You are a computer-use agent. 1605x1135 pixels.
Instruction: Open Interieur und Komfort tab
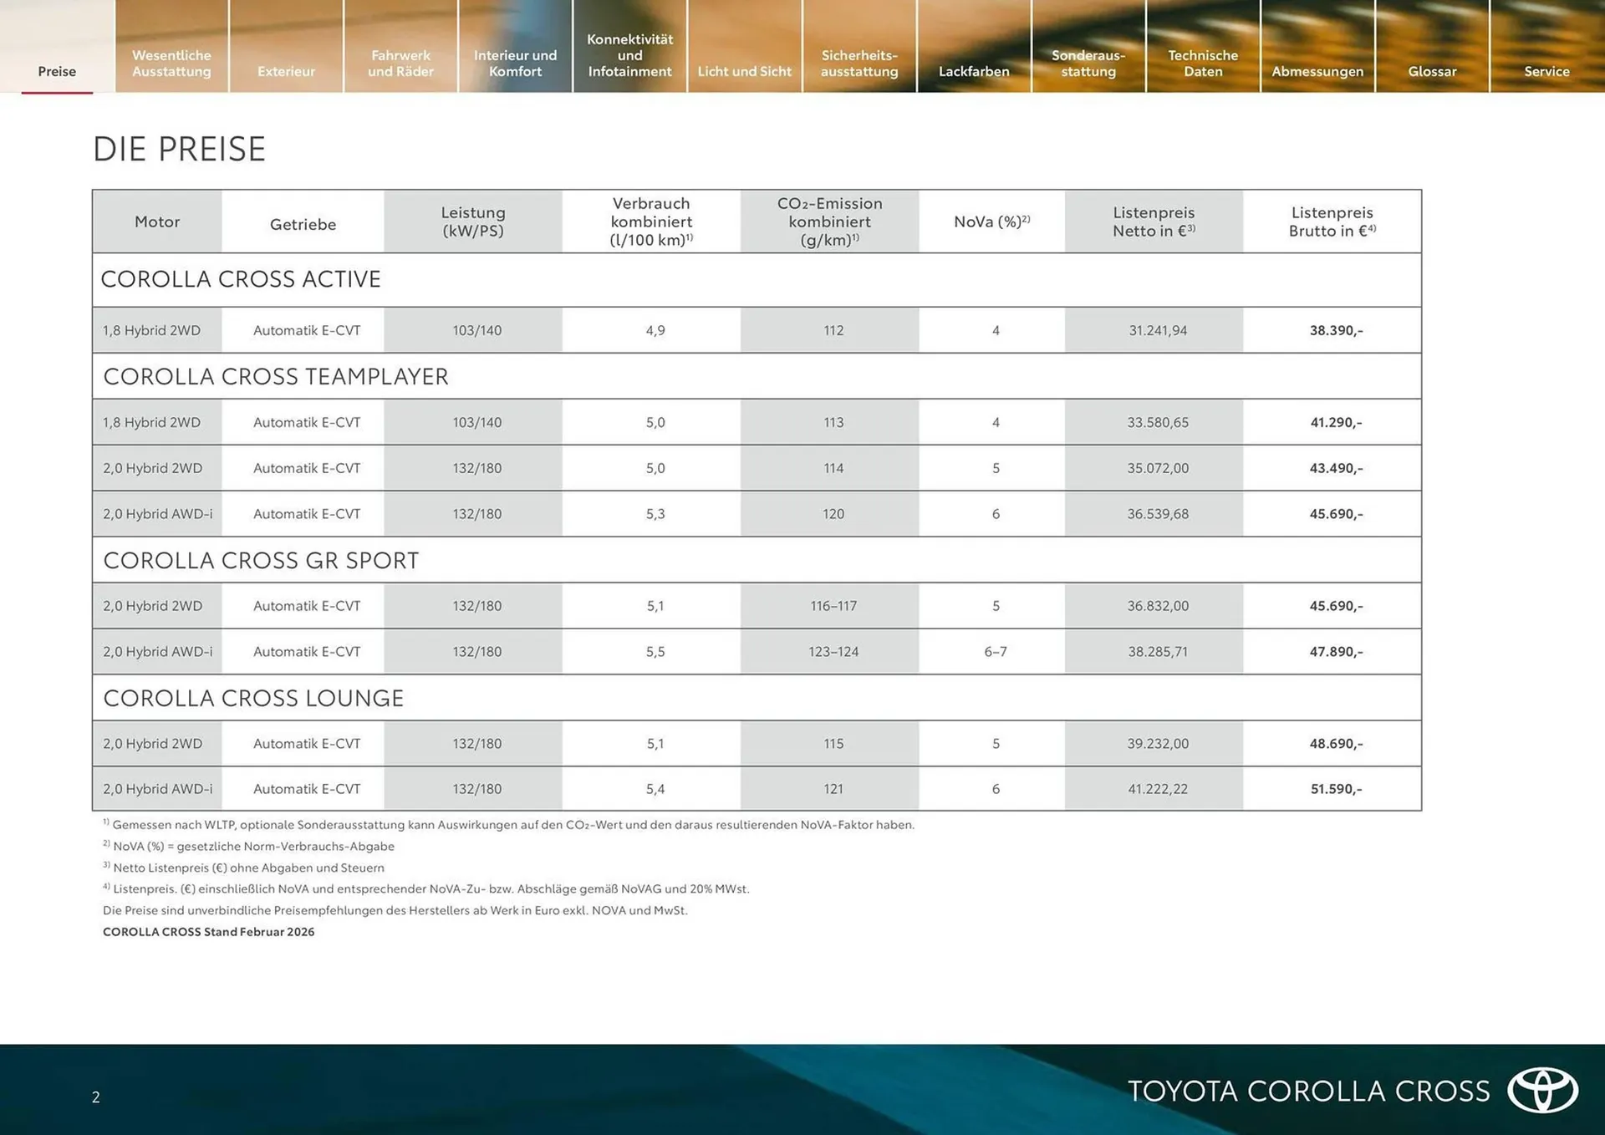515,64
